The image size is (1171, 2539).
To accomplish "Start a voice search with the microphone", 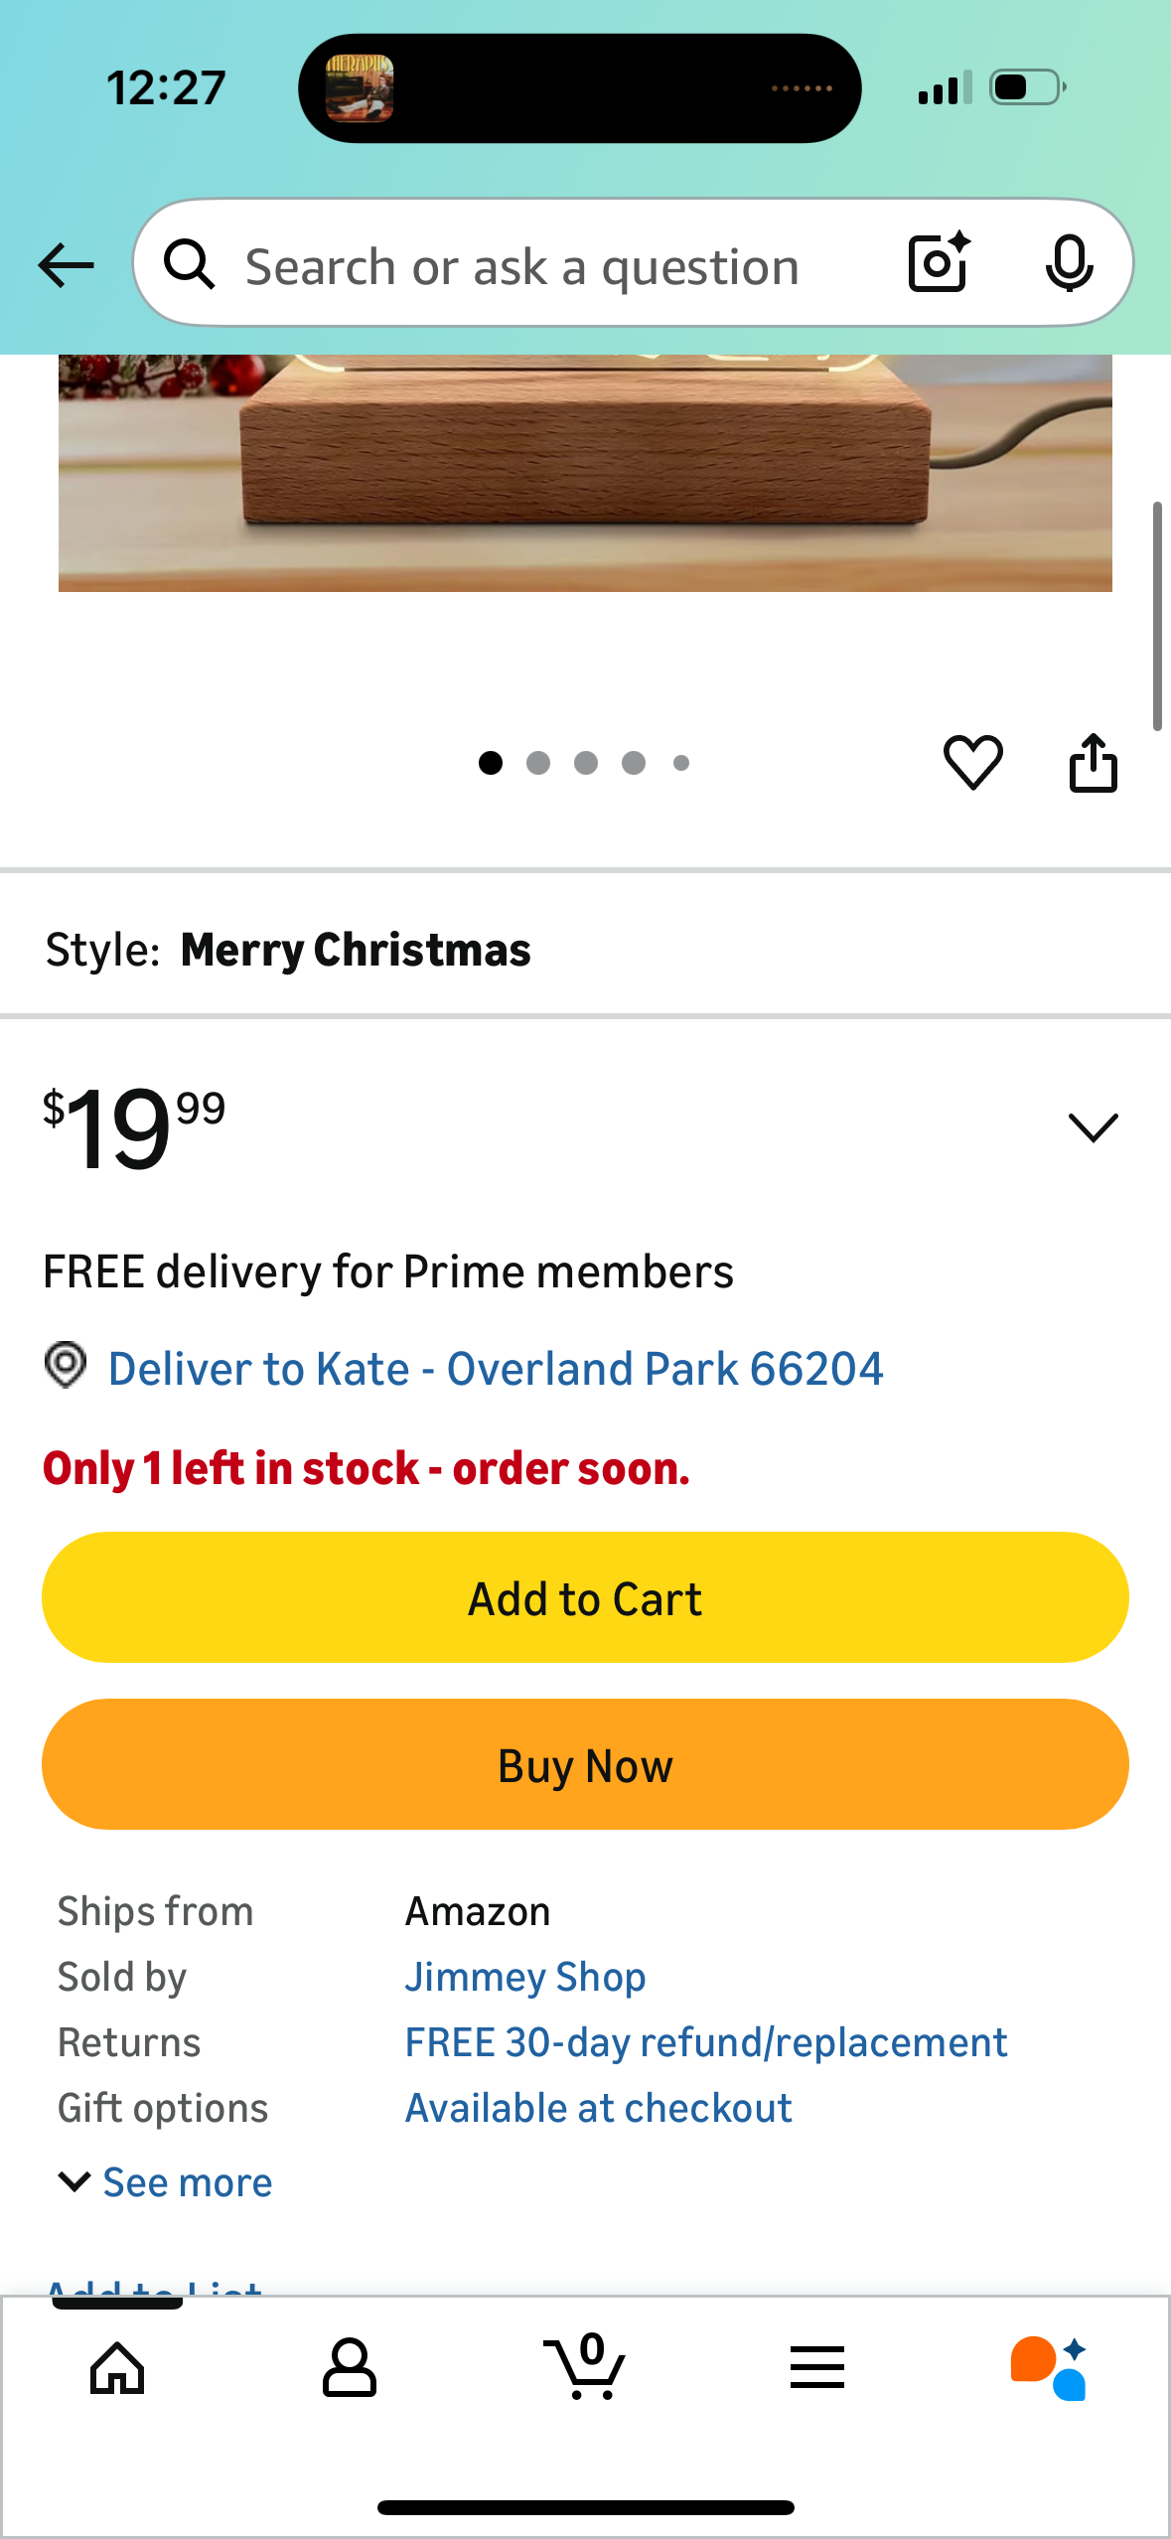I will tap(1068, 263).
